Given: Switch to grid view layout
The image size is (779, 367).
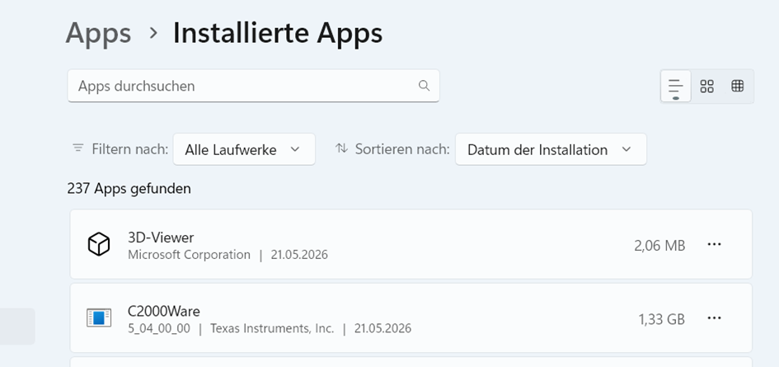Looking at the screenshot, I should tap(706, 87).
